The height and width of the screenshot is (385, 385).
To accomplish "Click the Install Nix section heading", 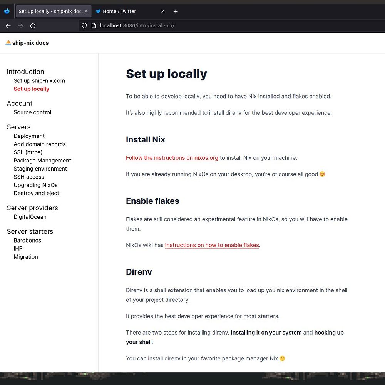I will click(146, 140).
